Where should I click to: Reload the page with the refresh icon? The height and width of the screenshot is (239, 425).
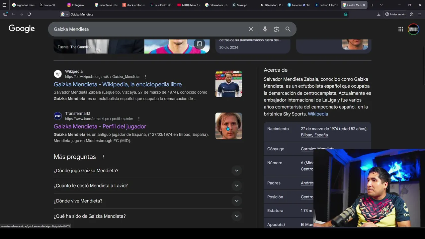[29, 14]
